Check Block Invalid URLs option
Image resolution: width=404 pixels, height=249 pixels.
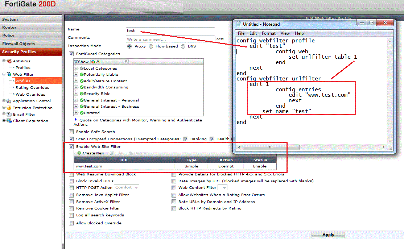click(71, 181)
